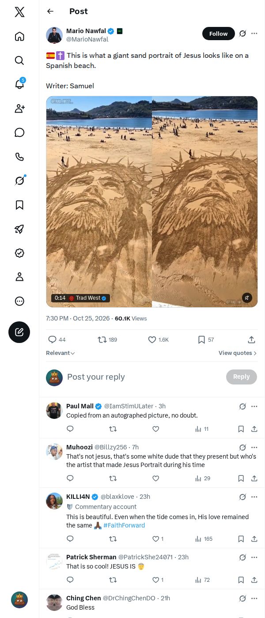
Task: Open View quotes link
Action: click(x=238, y=353)
